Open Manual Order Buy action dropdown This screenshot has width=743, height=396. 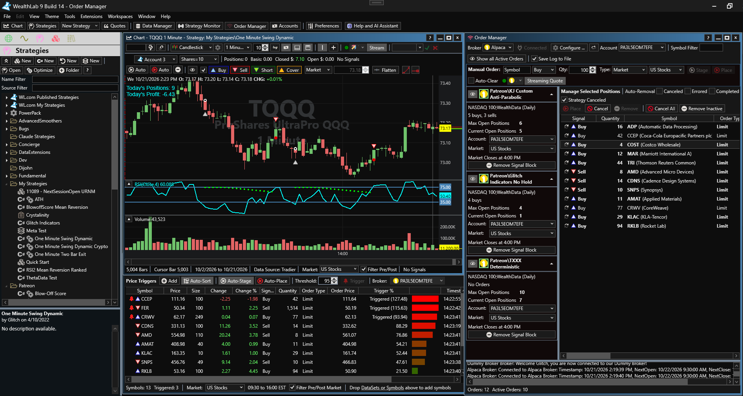(x=544, y=70)
